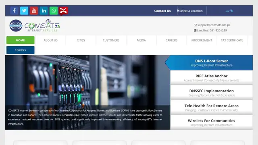This screenshot has width=258, height=145.
Task: Open Select a Location dropdown
Action: coord(190,11)
